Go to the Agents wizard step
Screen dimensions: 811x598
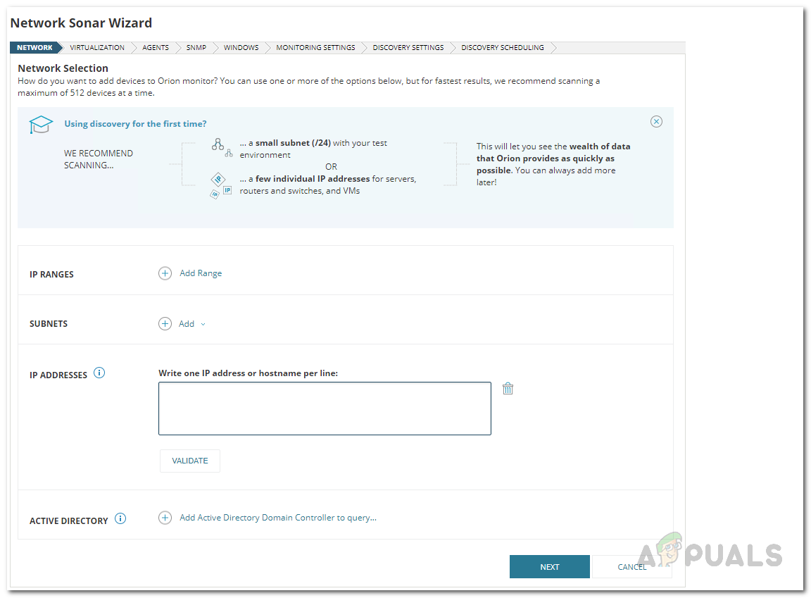[156, 48]
